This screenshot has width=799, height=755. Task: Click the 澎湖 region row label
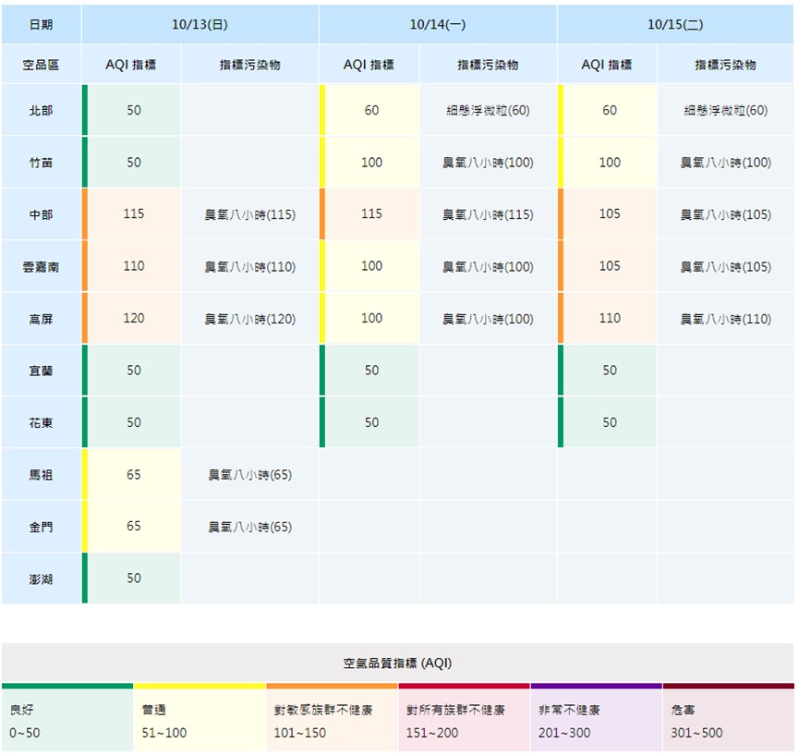point(42,578)
